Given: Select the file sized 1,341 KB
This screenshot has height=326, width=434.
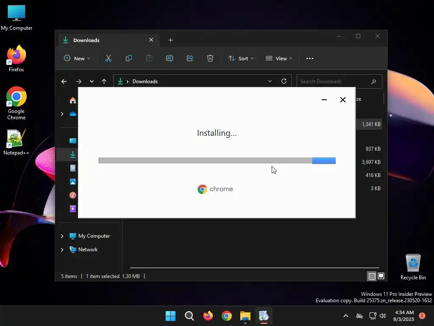Looking at the screenshot, I should (371, 124).
